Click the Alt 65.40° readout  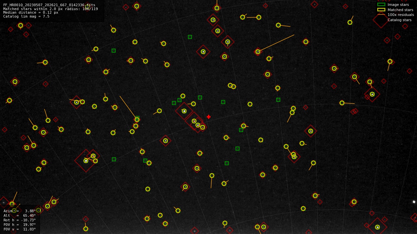coord(20,215)
